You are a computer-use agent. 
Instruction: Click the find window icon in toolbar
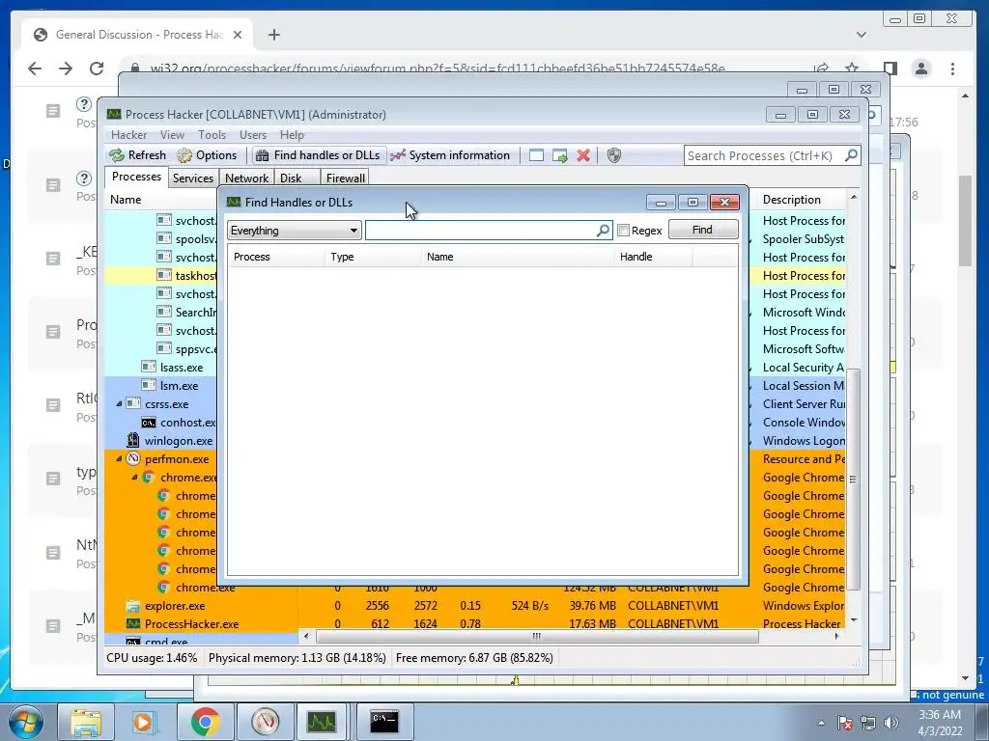click(536, 155)
